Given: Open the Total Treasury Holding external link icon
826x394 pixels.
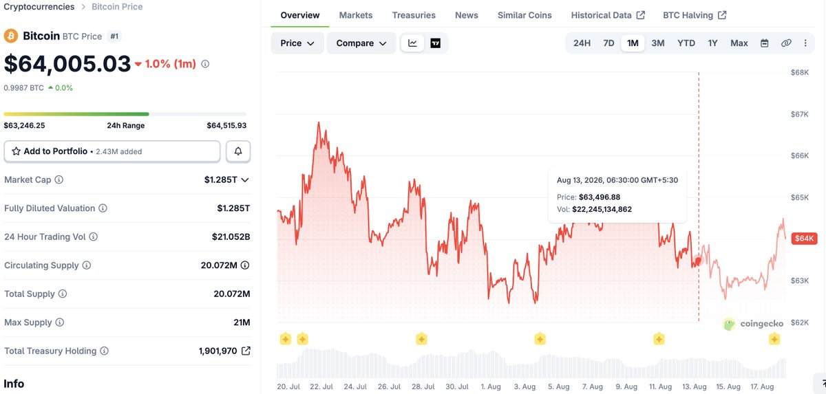Looking at the screenshot, I should click(x=246, y=351).
